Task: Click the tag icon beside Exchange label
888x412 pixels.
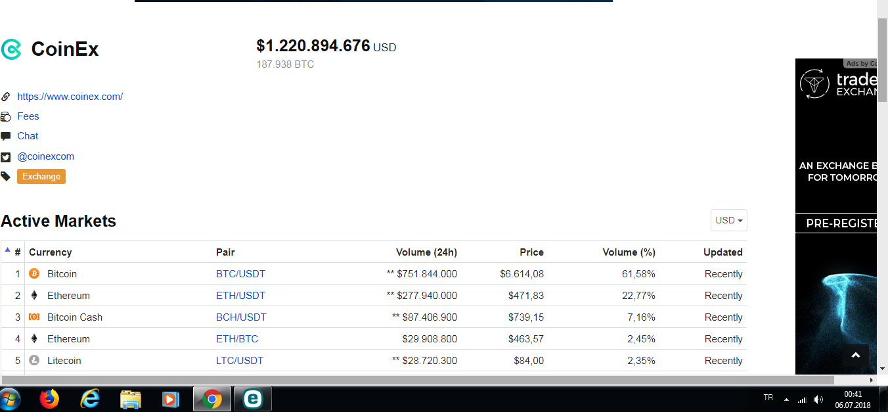Action: [6, 176]
